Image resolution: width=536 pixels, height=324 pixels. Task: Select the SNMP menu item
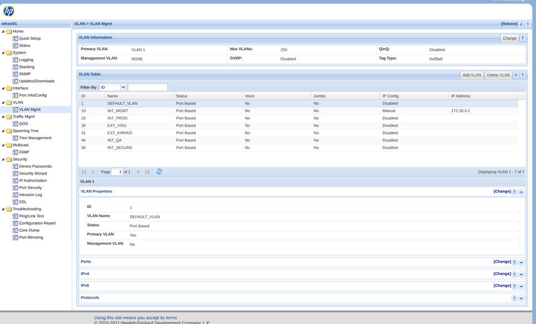pyautogui.click(x=25, y=74)
